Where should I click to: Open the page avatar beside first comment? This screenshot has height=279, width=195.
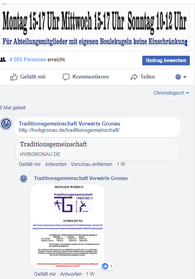6,123
